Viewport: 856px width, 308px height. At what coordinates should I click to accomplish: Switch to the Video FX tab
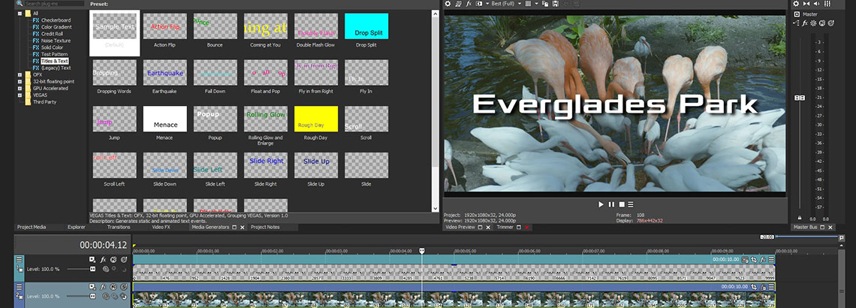click(161, 227)
